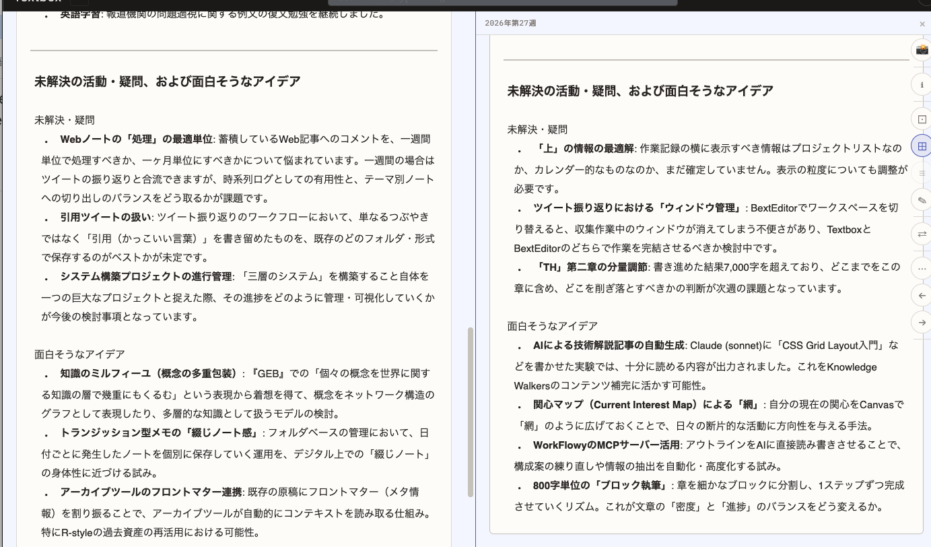Click bold text 800字単位の「ブロック執筆」
Screen dimensions: 931x547
602,486
